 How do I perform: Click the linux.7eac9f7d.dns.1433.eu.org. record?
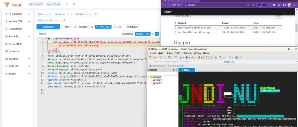tap(194, 28)
